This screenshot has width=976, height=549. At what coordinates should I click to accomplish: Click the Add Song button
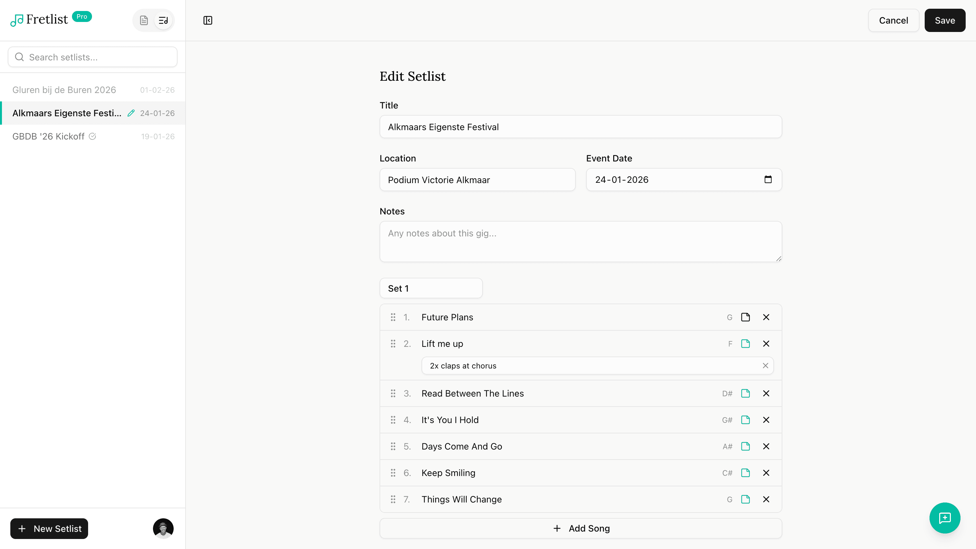click(580, 528)
